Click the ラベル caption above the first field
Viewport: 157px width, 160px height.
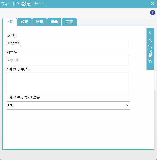tap(11, 35)
